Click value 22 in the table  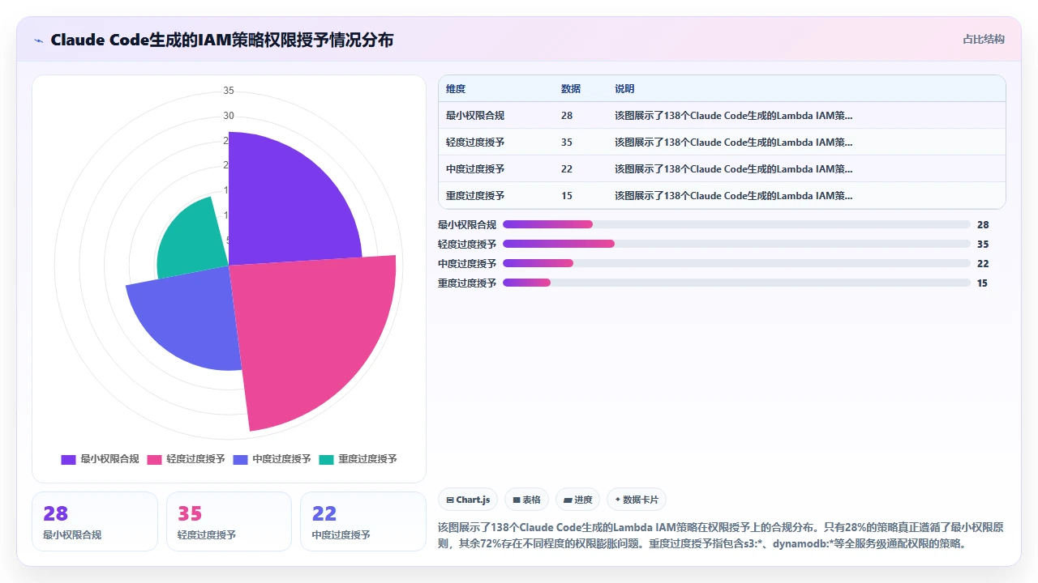click(x=567, y=169)
